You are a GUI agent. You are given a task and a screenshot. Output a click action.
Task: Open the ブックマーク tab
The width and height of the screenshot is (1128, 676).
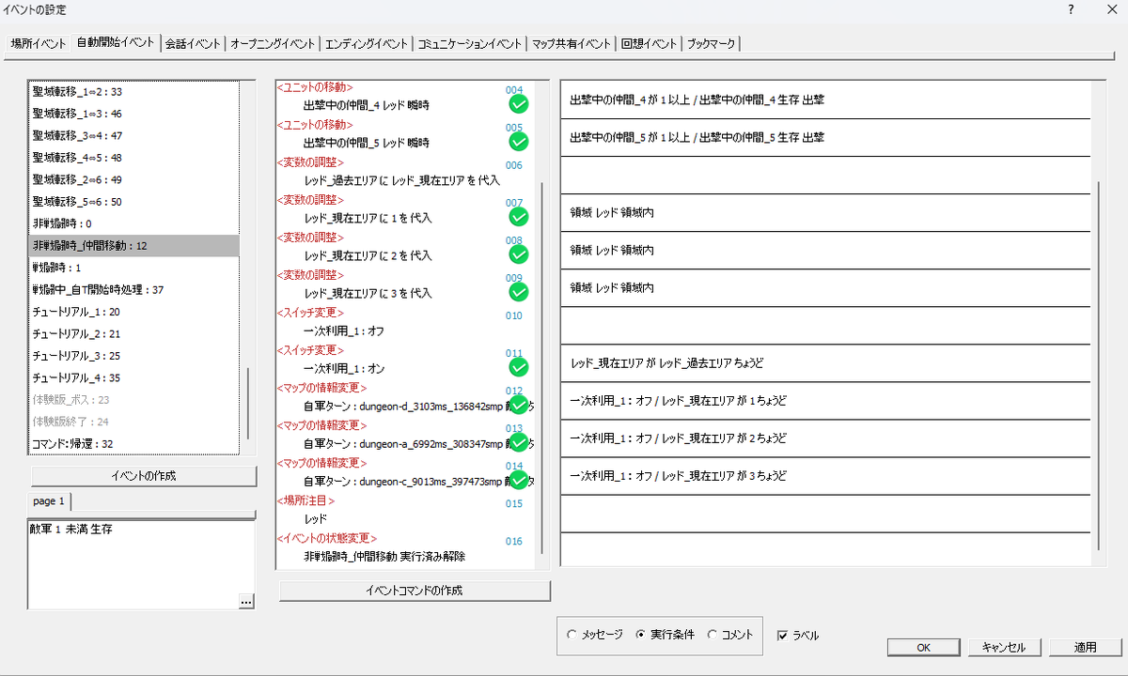click(x=712, y=44)
